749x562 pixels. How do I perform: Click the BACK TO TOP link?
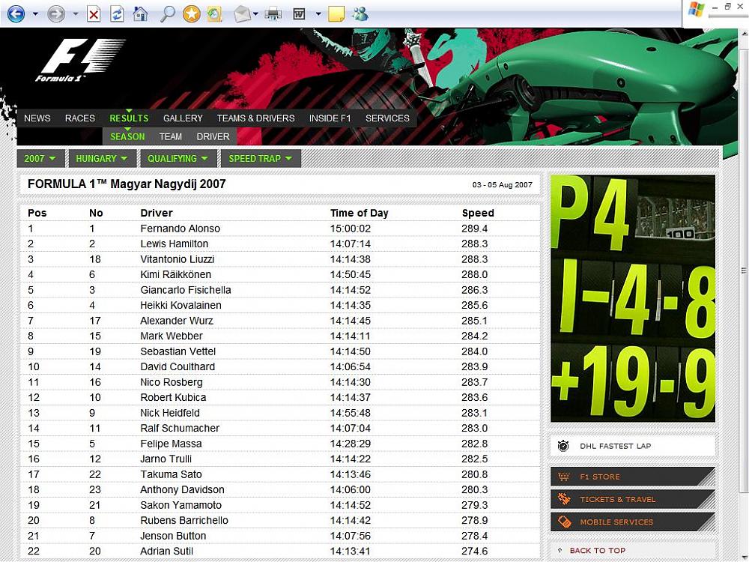[598, 551]
